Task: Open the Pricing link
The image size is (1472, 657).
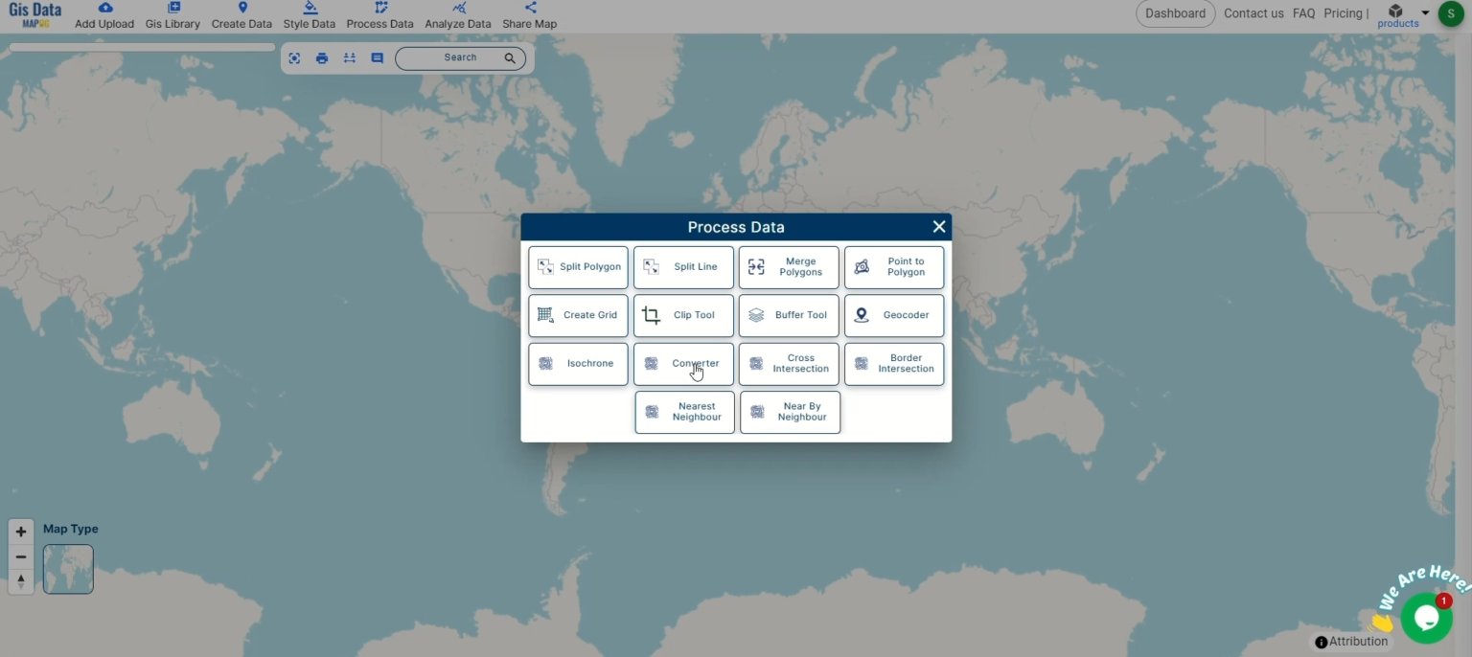Action: (x=1343, y=13)
